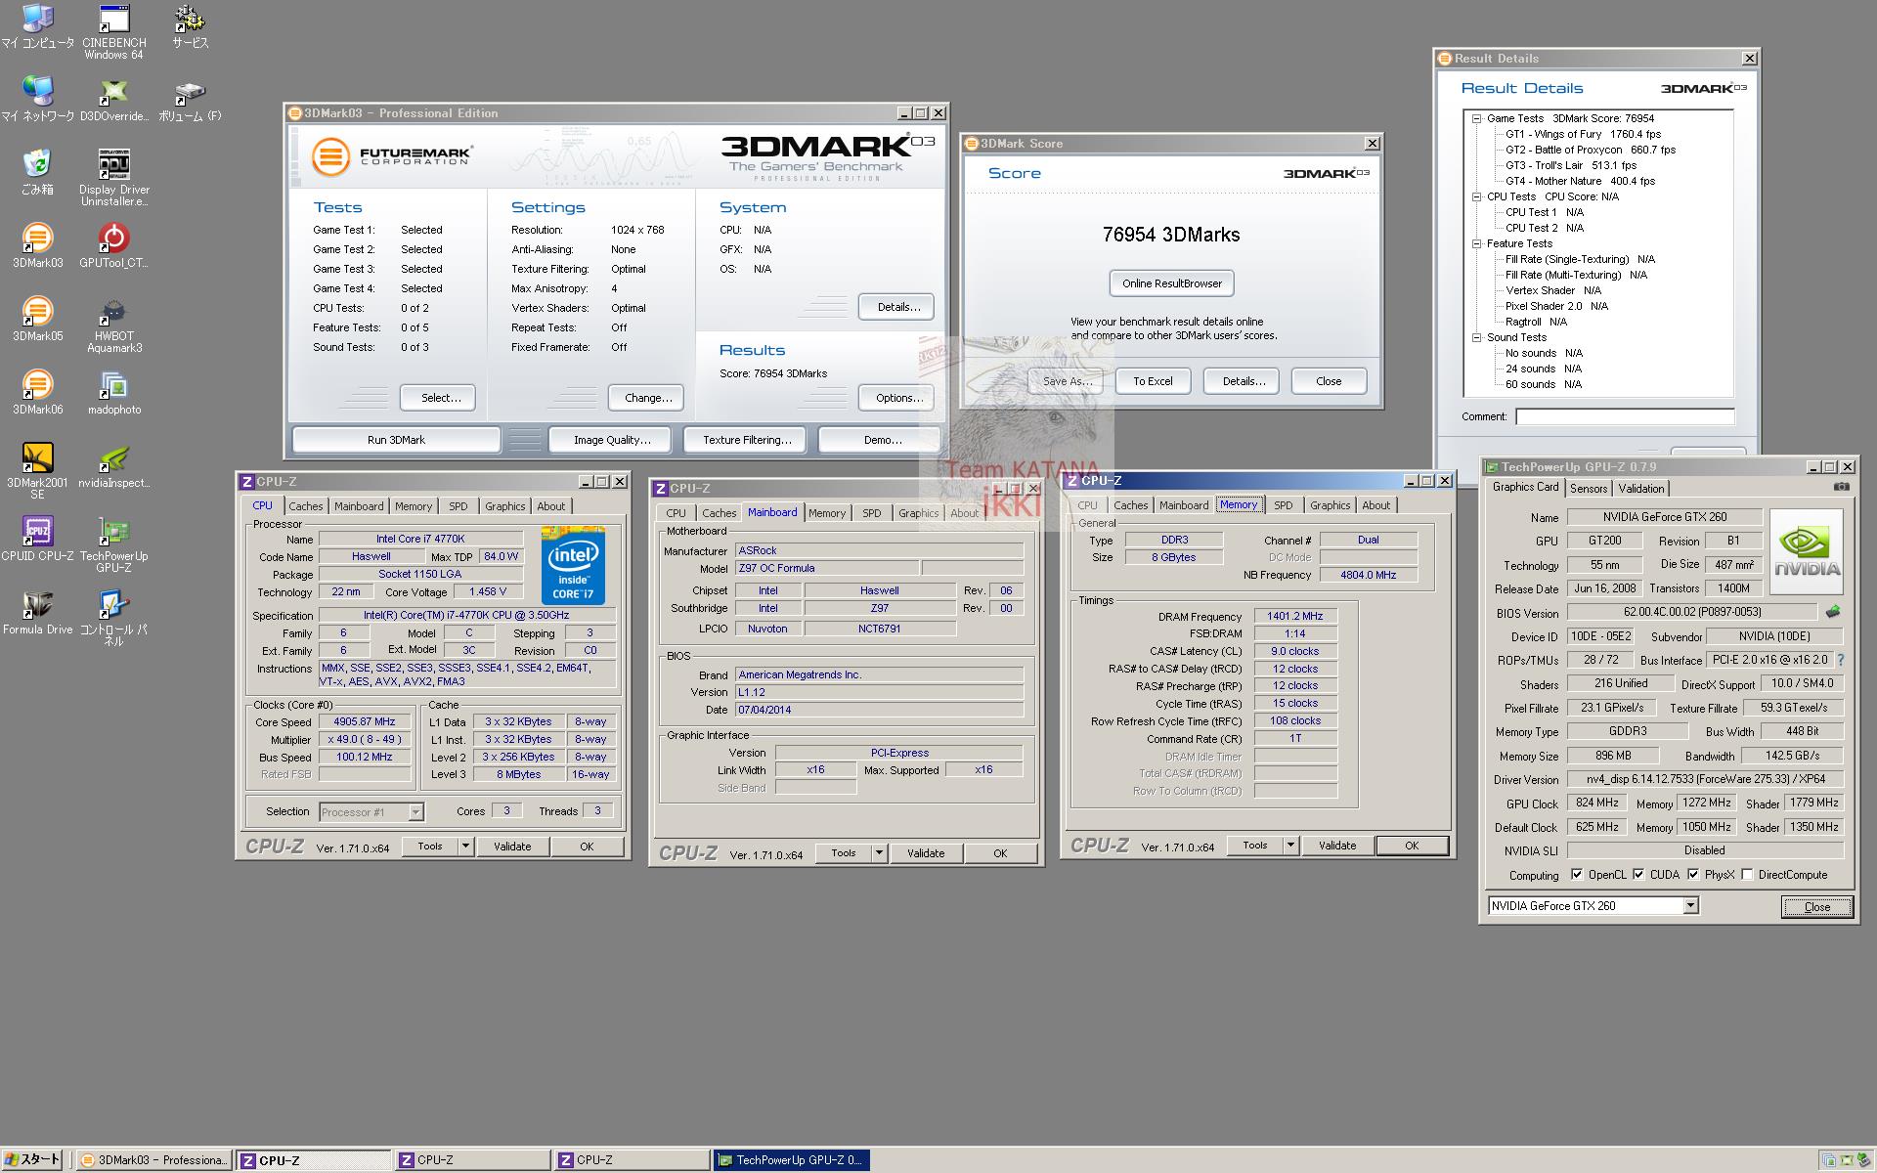This screenshot has width=1877, height=1173.
Task: Collapse the CPU Tests tree node
Action: [1476, 196]
